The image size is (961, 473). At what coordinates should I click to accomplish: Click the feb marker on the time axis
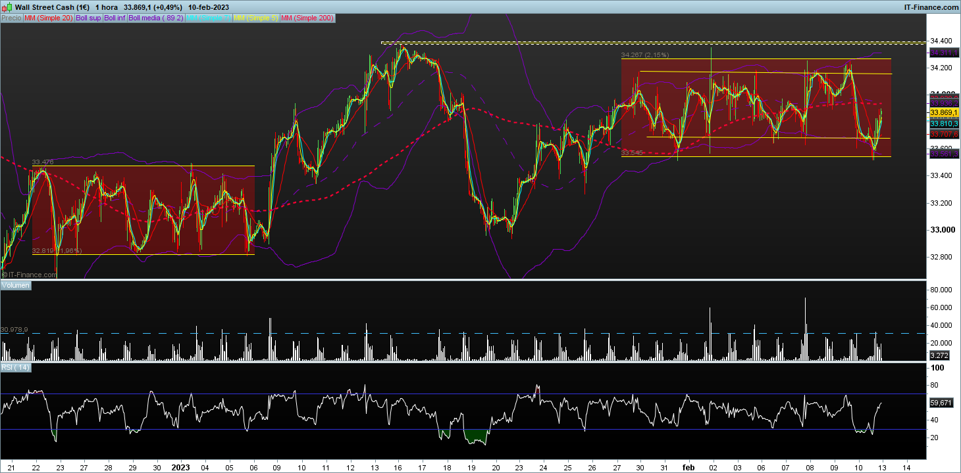coord(688,467)
